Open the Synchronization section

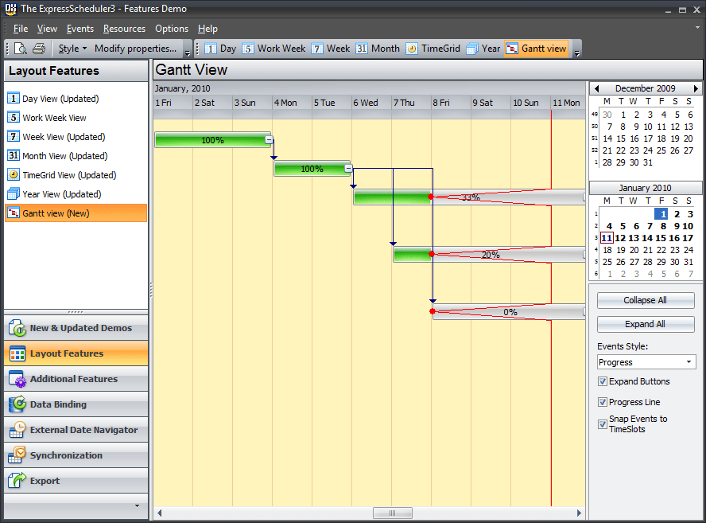click(76, 455)
